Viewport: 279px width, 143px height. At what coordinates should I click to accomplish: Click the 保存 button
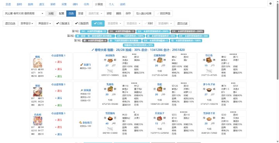(128, 13)
